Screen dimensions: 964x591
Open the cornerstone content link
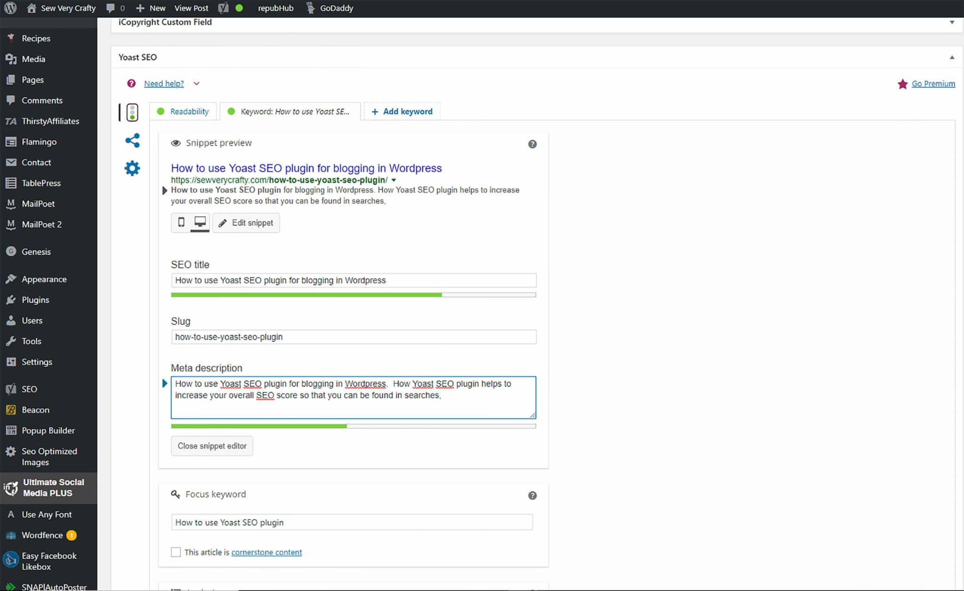(266, 552)
